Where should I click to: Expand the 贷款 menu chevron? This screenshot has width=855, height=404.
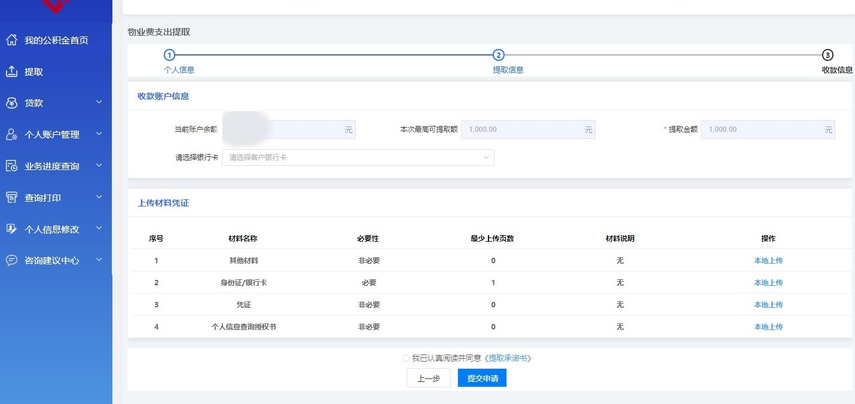tap(99, 103)
